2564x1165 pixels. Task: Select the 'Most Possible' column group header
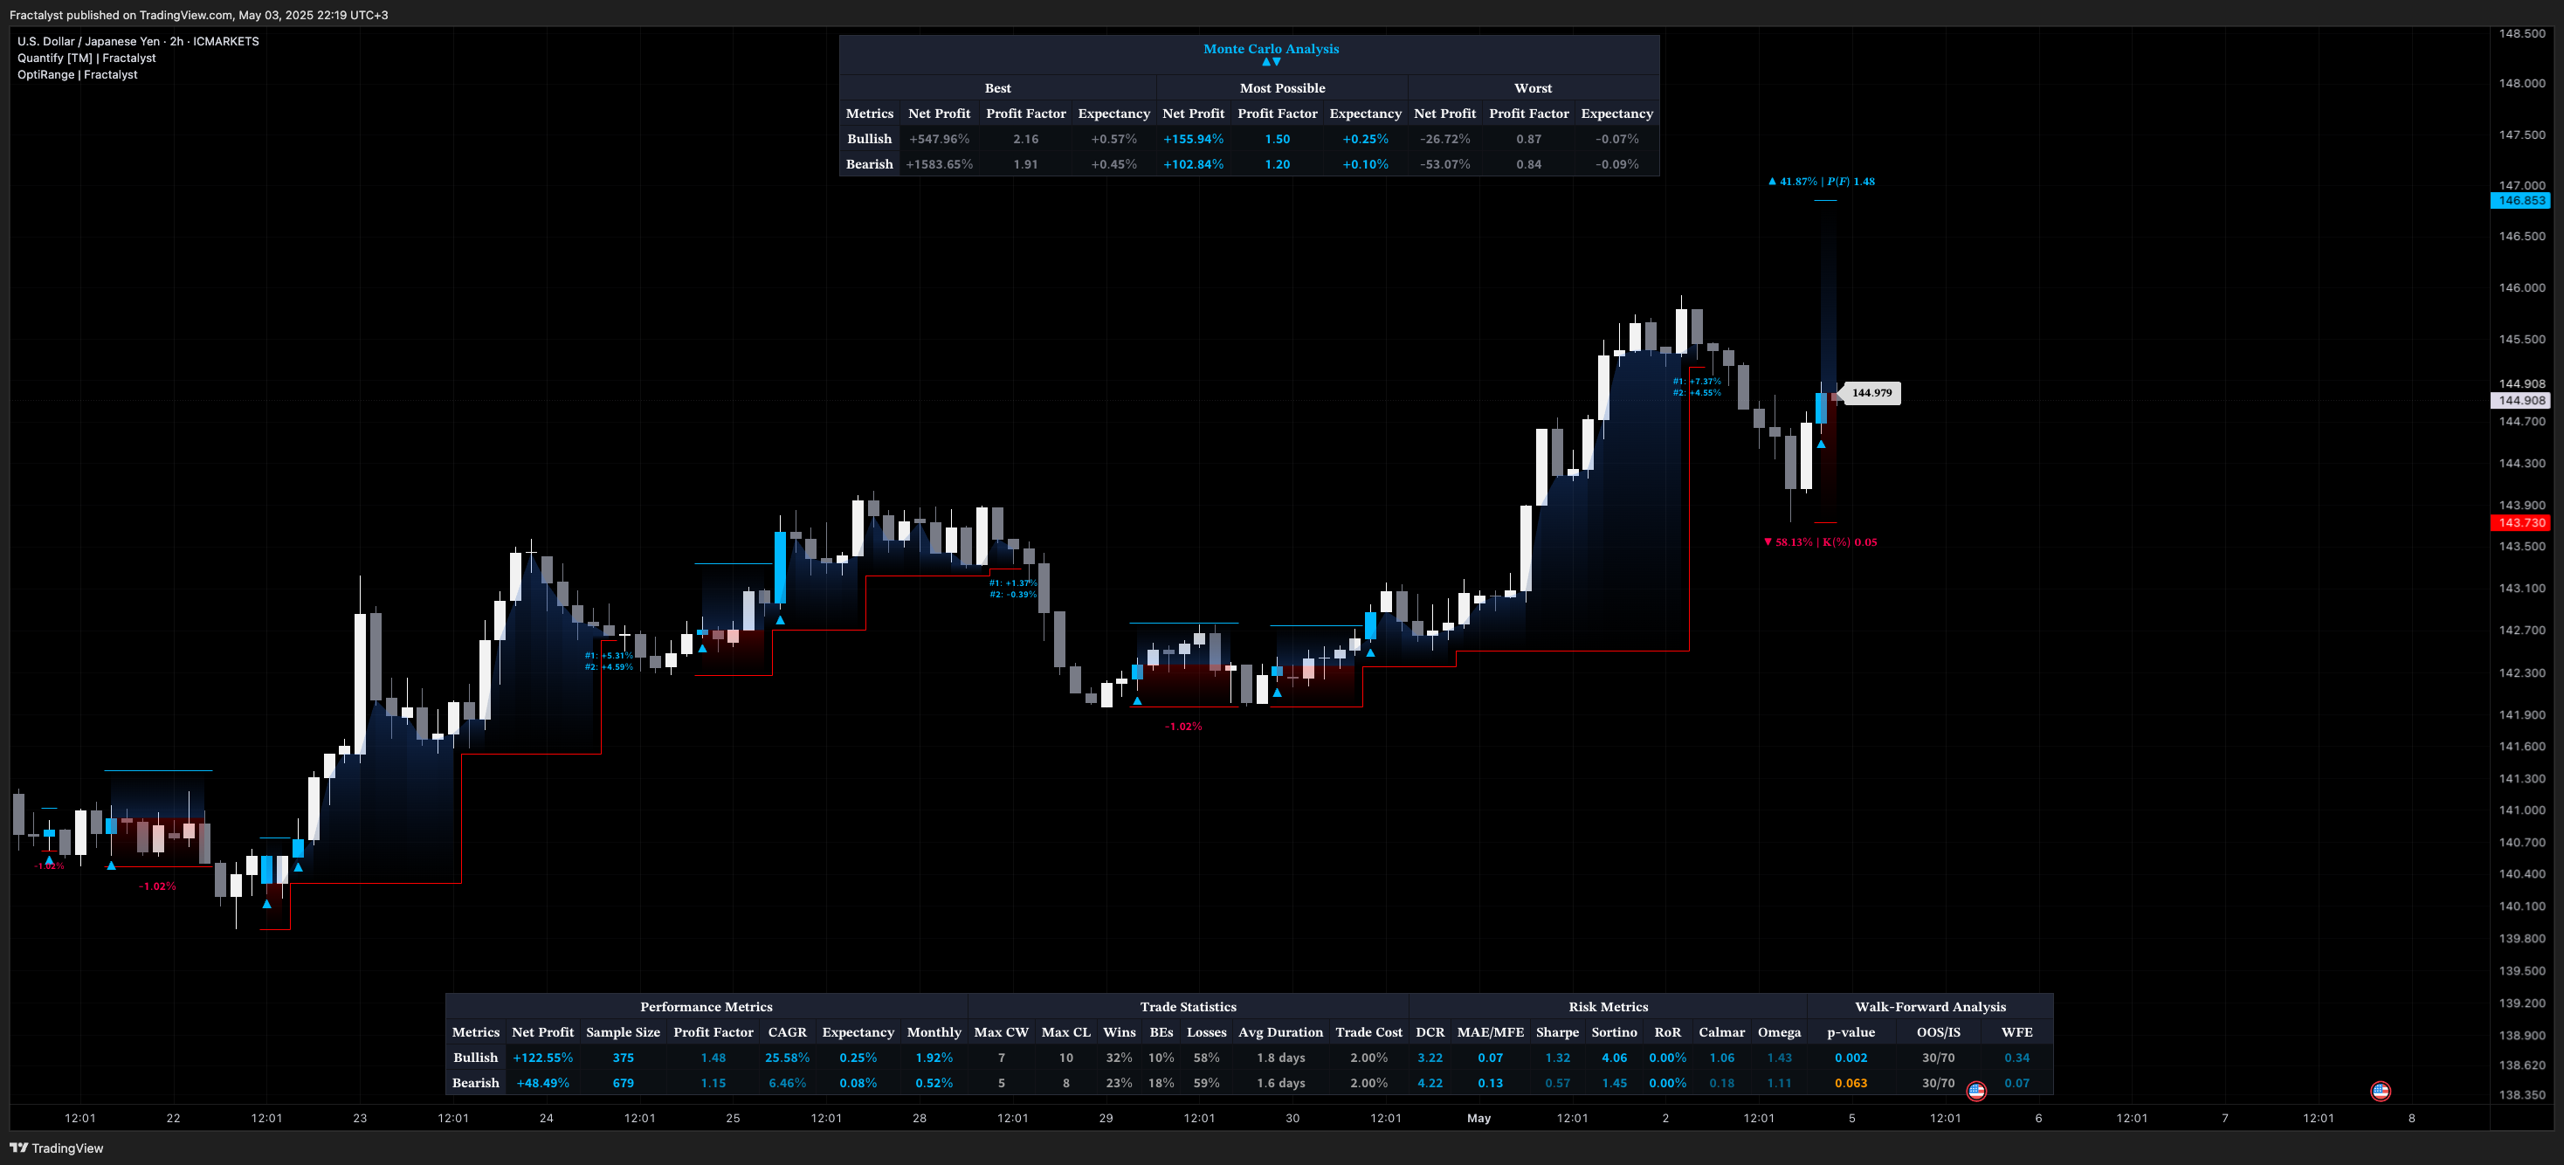click(1282, 88)
